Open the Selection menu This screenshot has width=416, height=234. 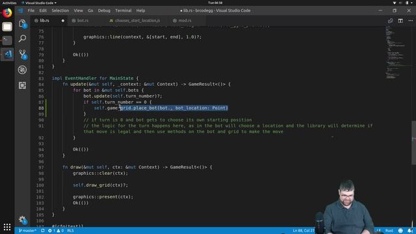point(60,10)
